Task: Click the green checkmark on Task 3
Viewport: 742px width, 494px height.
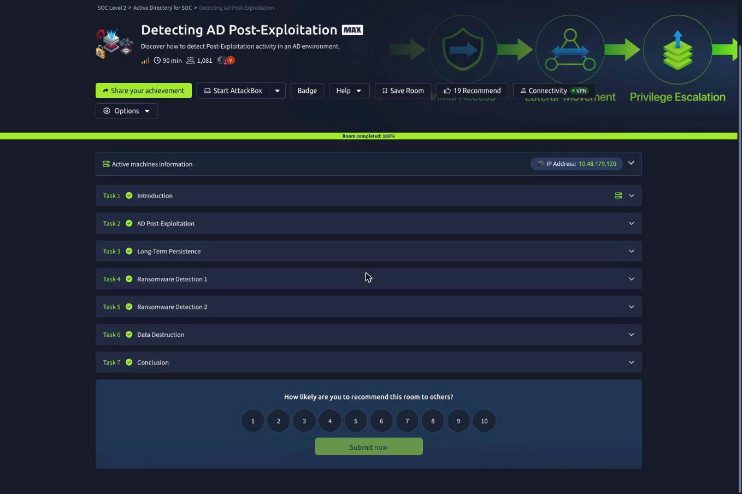Action: (x=129, y=251)
